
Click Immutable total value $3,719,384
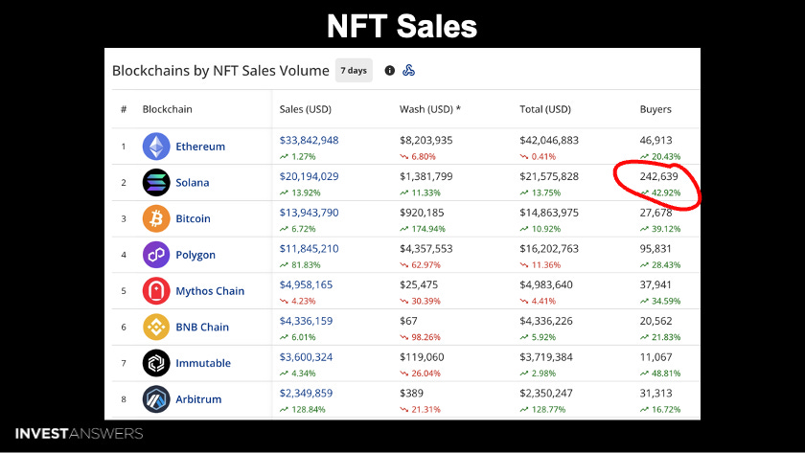[546, 356]
